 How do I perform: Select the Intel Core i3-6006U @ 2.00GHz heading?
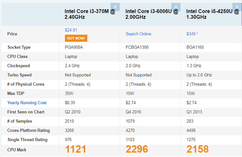(x=152, y=14)
